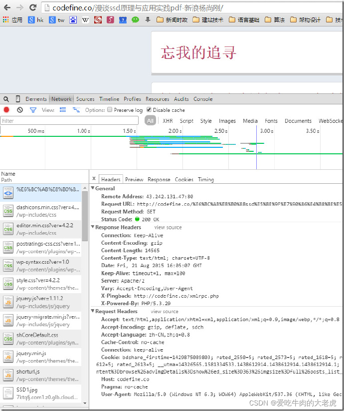Open the Elements panel tab

coord(36,99)
